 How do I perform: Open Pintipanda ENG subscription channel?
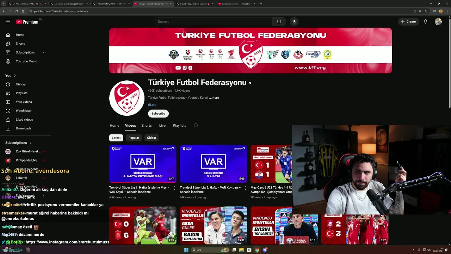pyautogui.click(x=25, y=160)
